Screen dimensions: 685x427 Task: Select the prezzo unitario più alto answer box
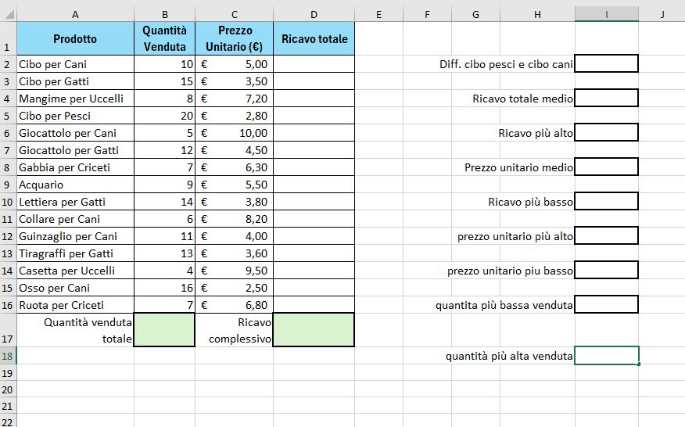[x=606, y=236]
